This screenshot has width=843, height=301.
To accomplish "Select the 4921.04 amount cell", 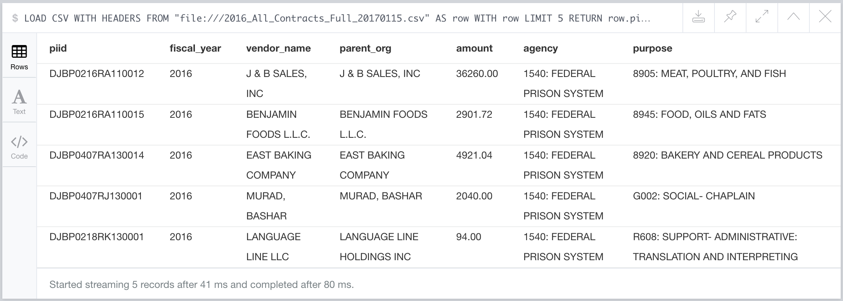I will tap(474, 155).
